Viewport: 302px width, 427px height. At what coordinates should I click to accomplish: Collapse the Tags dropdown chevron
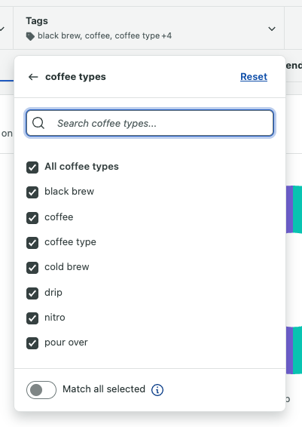(x=272, y=29)
